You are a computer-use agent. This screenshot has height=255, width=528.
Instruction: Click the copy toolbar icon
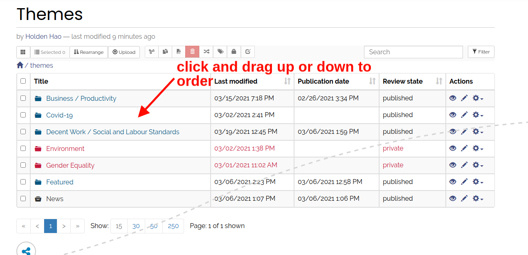pyautogui.click(x=165, y=52)
